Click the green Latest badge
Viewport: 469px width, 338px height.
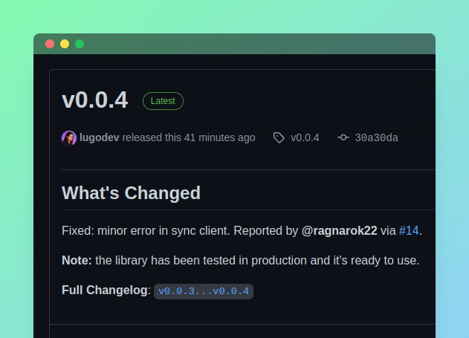tap(163, 101)
